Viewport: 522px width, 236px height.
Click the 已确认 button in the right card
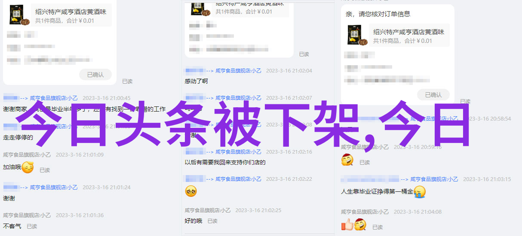click(x=433, y=95)
